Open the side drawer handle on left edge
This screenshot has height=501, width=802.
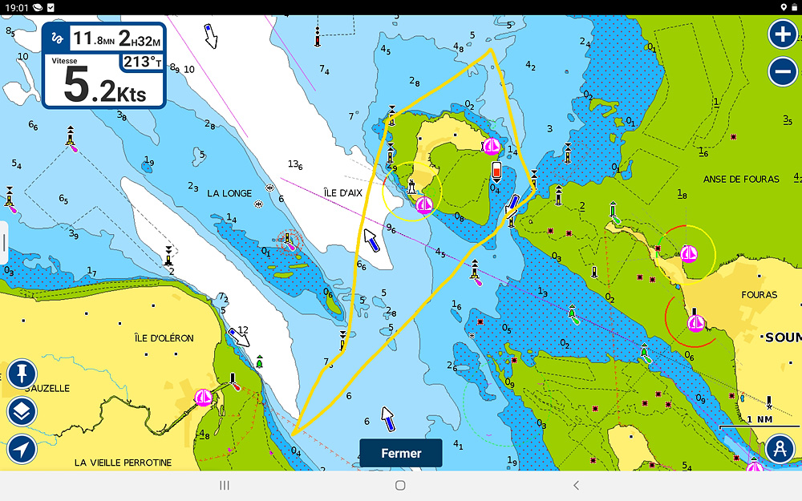4,242
